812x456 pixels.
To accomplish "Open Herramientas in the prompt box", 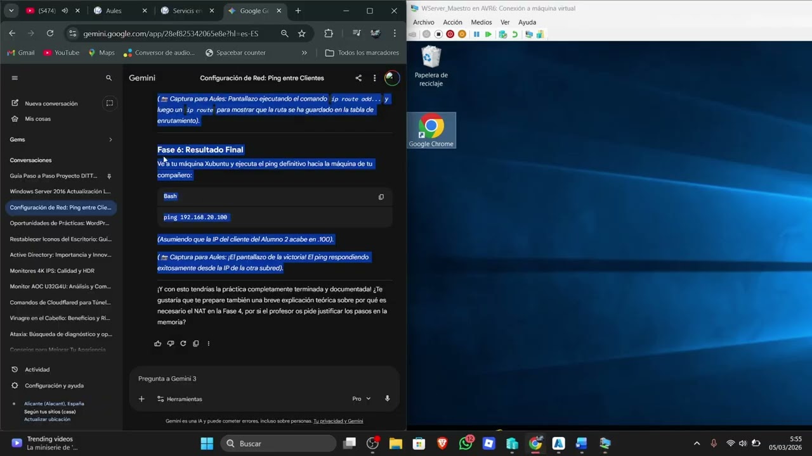I will (180, 399).
